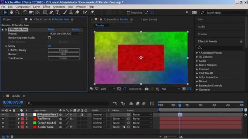Click the Effects & Presets search field
248x139 pixels.
pyautogui.click(x=220, y=47)
